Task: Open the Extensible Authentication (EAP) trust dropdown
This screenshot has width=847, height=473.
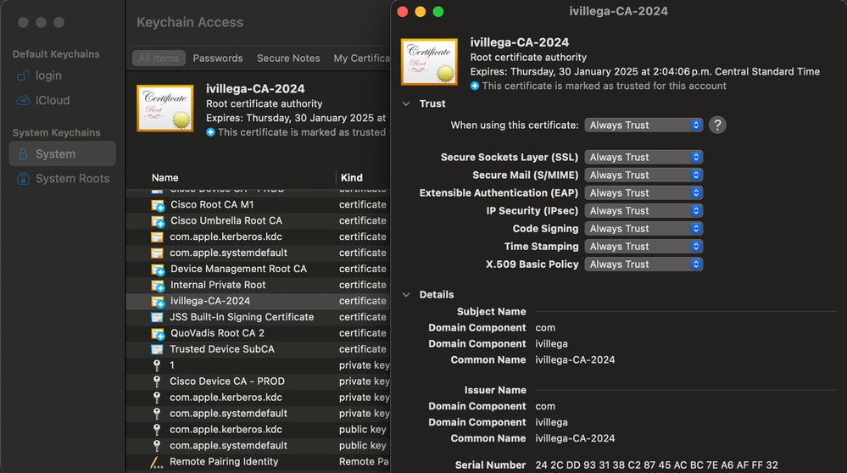Action: 644,192
